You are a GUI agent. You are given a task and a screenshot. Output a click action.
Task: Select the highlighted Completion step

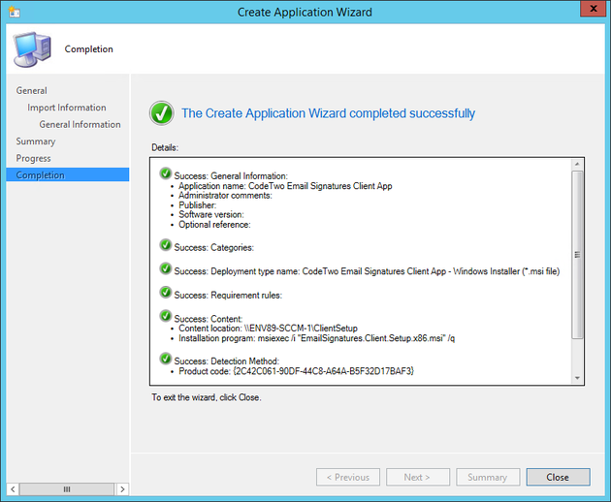[x=68, y=174]
